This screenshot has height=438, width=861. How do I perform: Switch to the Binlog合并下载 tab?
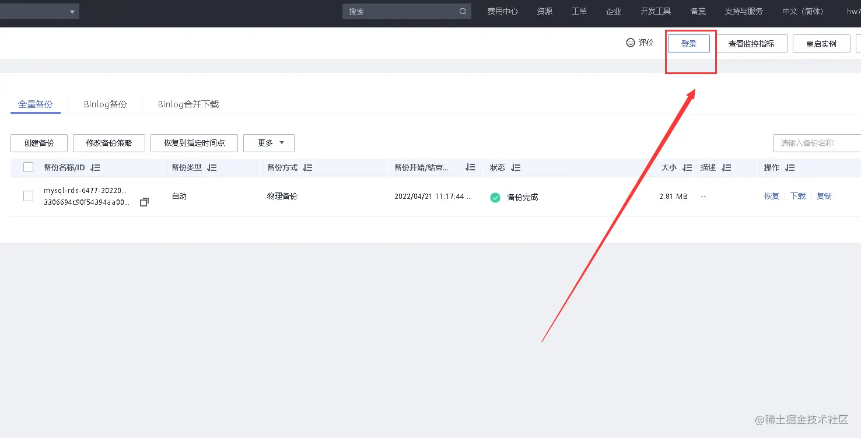pyautogui.click(x=188, y=104)
